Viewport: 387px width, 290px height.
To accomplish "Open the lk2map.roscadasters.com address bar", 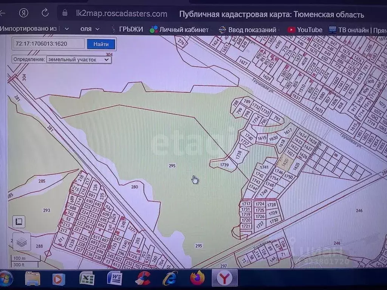I will (121, 14).
